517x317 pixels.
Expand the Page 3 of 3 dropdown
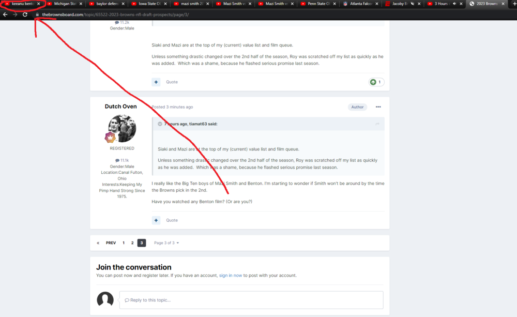[166, 243]
